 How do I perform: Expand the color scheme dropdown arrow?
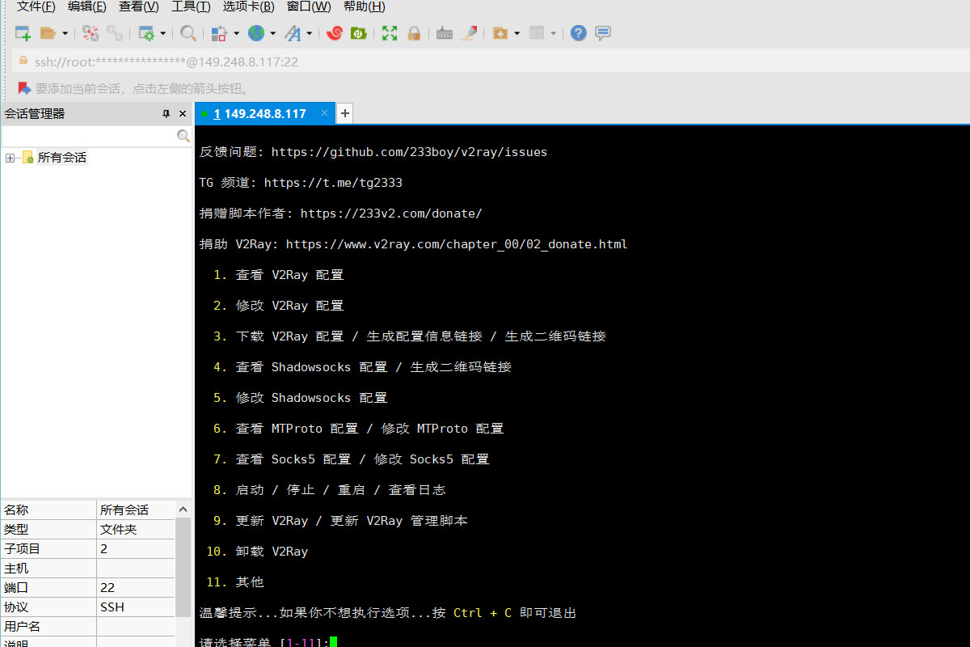[x=236, y=34]
